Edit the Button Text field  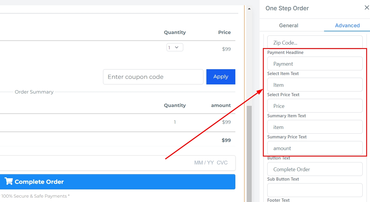pos(315,169)
